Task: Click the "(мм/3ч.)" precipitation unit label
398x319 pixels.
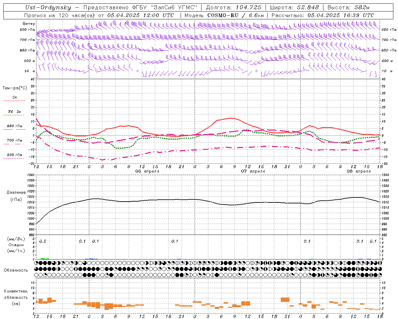Action: pos(16,239)
